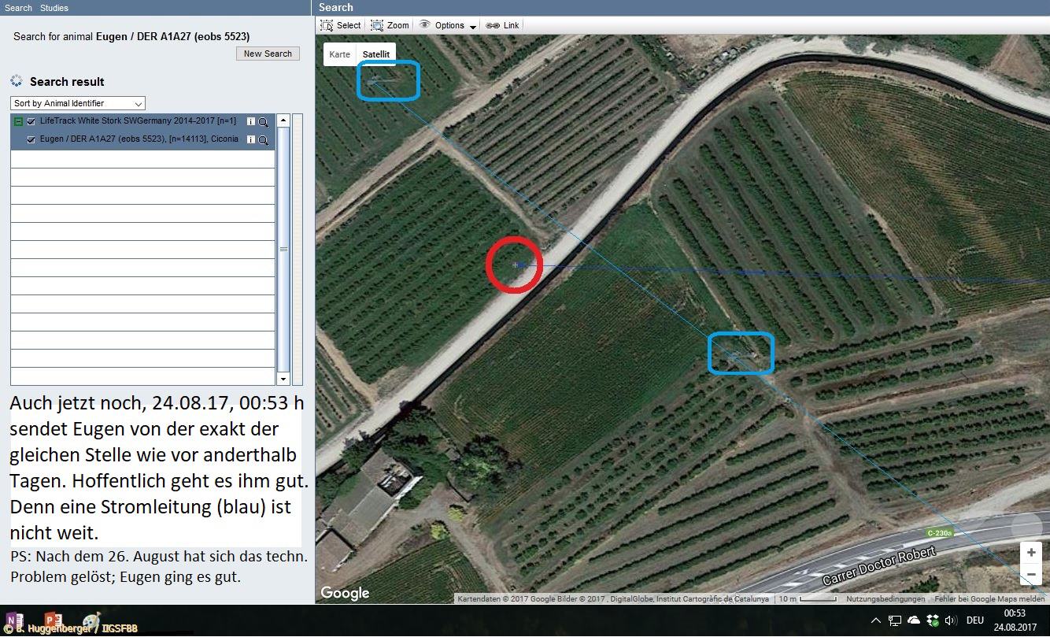Activate the Zoom tool in map toolbar
This screenshot has height=637, width=1050.
[x=390, y=25]
